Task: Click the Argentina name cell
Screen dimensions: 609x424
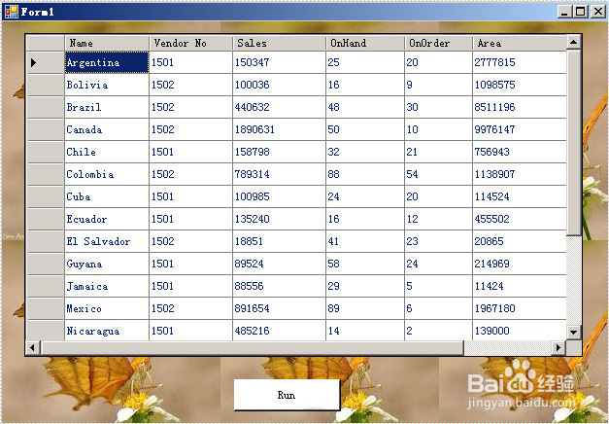Action: (107, 62)
